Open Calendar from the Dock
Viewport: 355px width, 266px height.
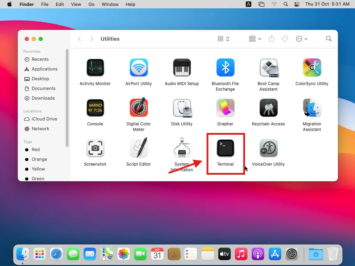click(157, 254)
